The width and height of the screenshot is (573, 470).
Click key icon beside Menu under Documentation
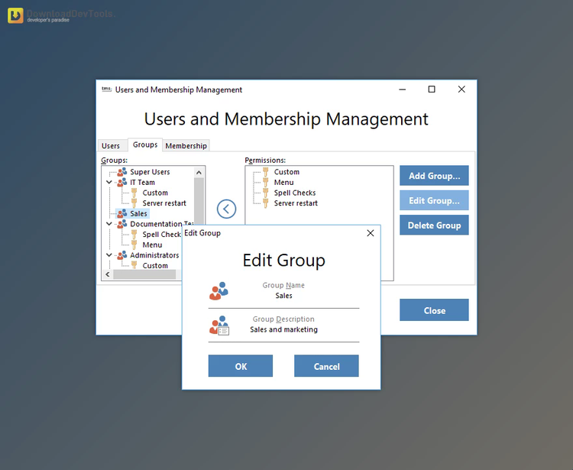(x=134, y=245)
